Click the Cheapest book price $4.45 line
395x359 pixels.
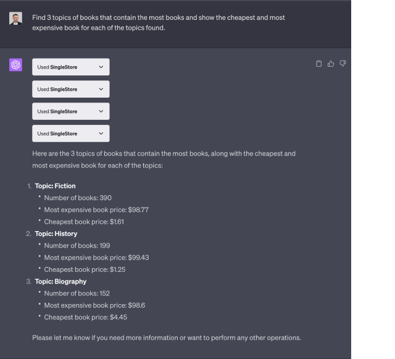pos(86,317)
